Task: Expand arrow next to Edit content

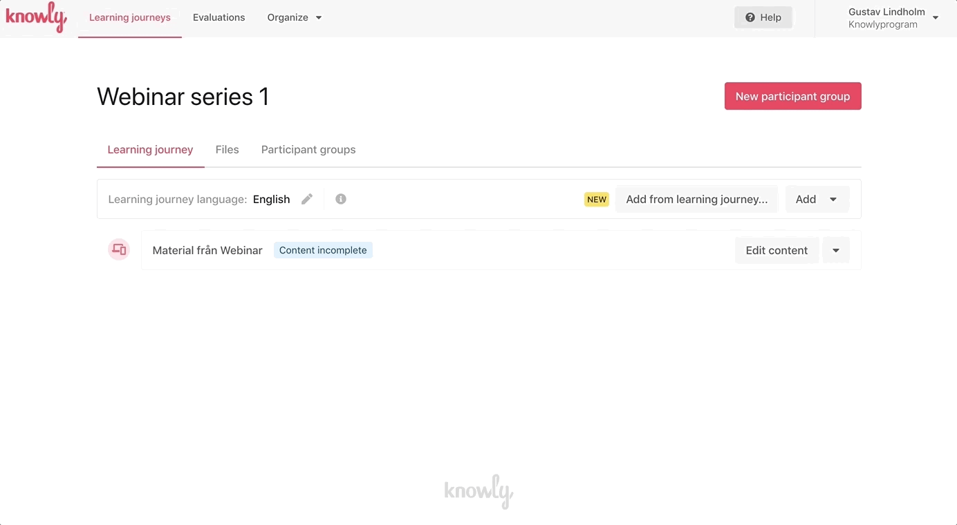Action: pos(836,250)
